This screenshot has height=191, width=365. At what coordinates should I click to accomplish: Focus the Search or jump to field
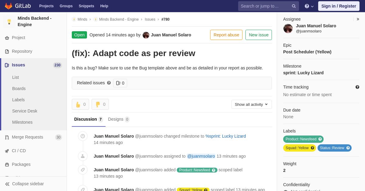click(x=268, y=6)
